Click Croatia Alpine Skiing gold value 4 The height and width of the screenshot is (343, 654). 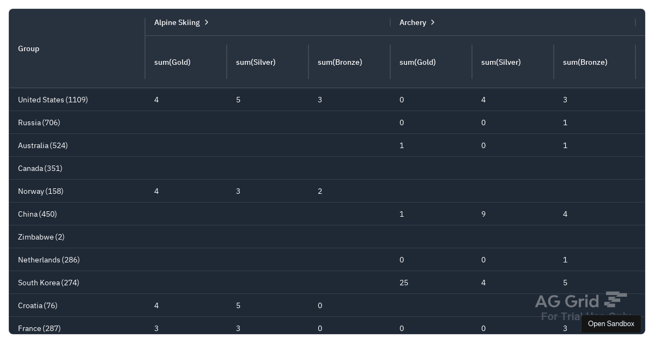pos(156,305)
